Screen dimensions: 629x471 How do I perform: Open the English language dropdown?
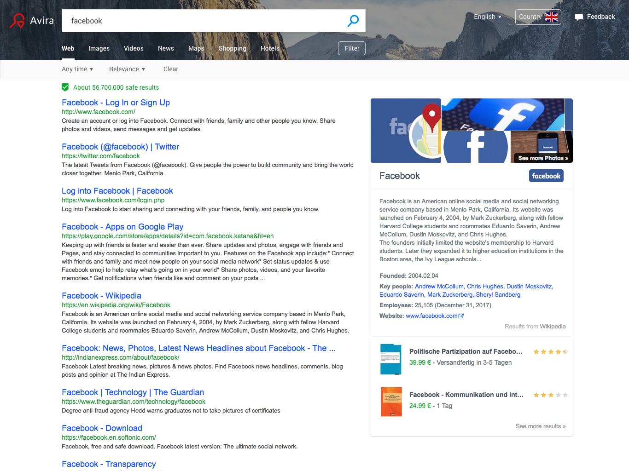[x=487, y=17]
